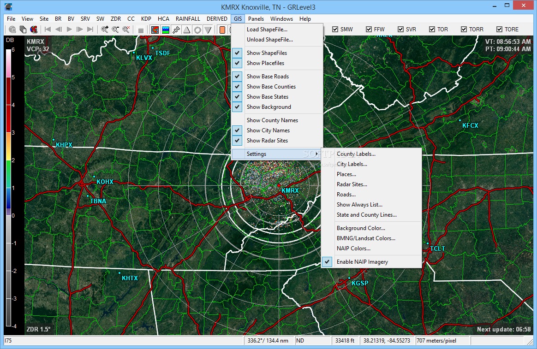537x349 pixels.
Task: Choose Unload ShapeFile... menu entry
Action: click(277, 40)
